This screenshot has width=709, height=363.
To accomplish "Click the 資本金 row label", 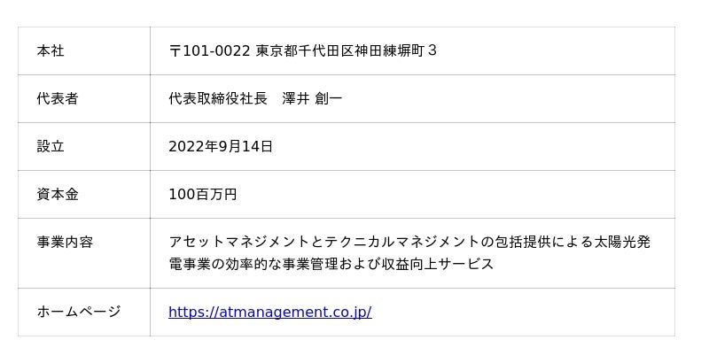I will [x=58, y=195].
